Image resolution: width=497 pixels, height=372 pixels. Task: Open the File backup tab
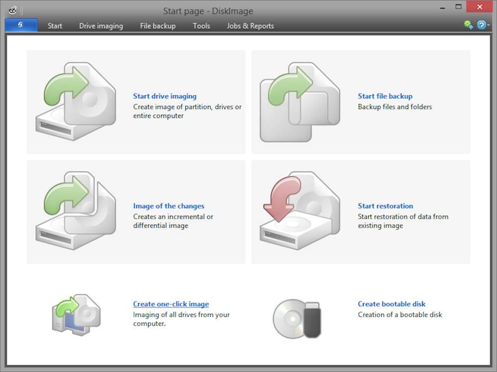158,26
